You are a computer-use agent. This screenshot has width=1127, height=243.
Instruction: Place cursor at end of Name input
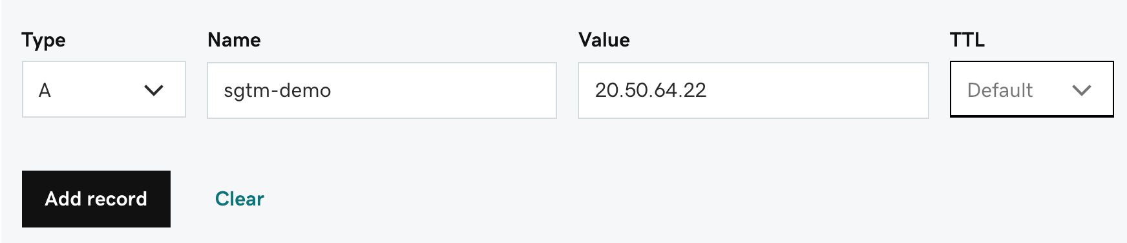click(x=446, y=90)
